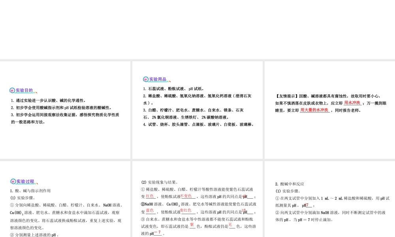Click line ③ 自来水、蔗糖水和食盐水
The width and height of the screenshot is (395, 237).
pos(197,219)
